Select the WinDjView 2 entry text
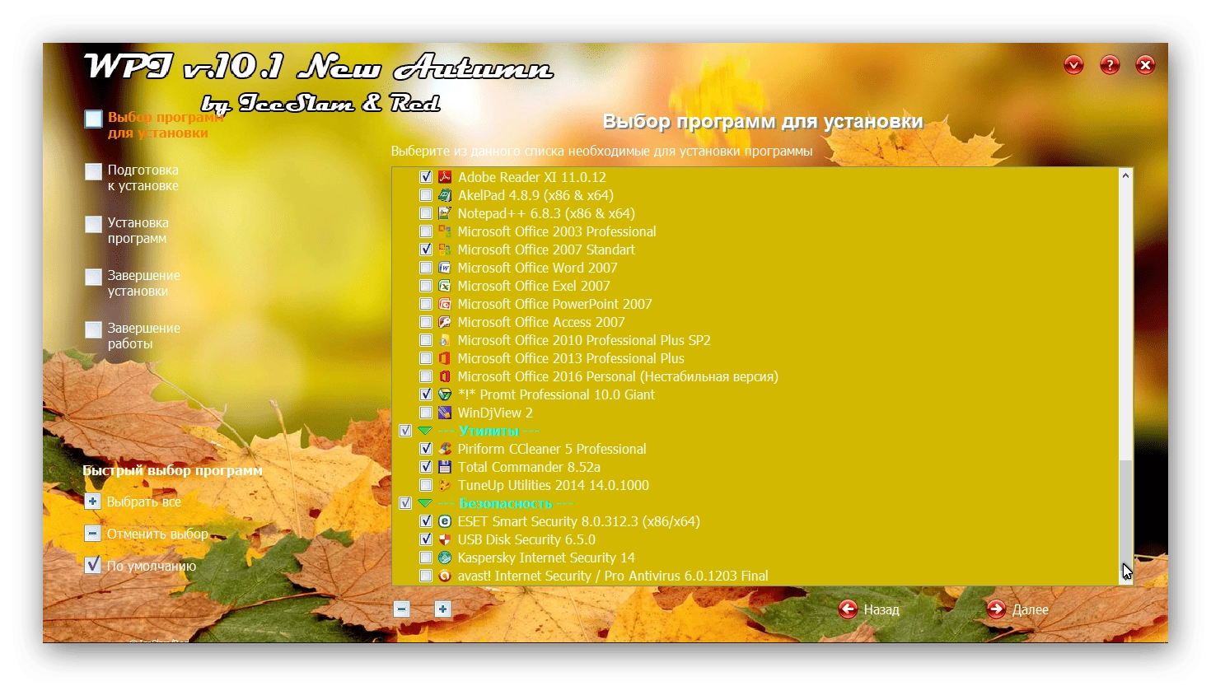 click(x=495, y=413)
